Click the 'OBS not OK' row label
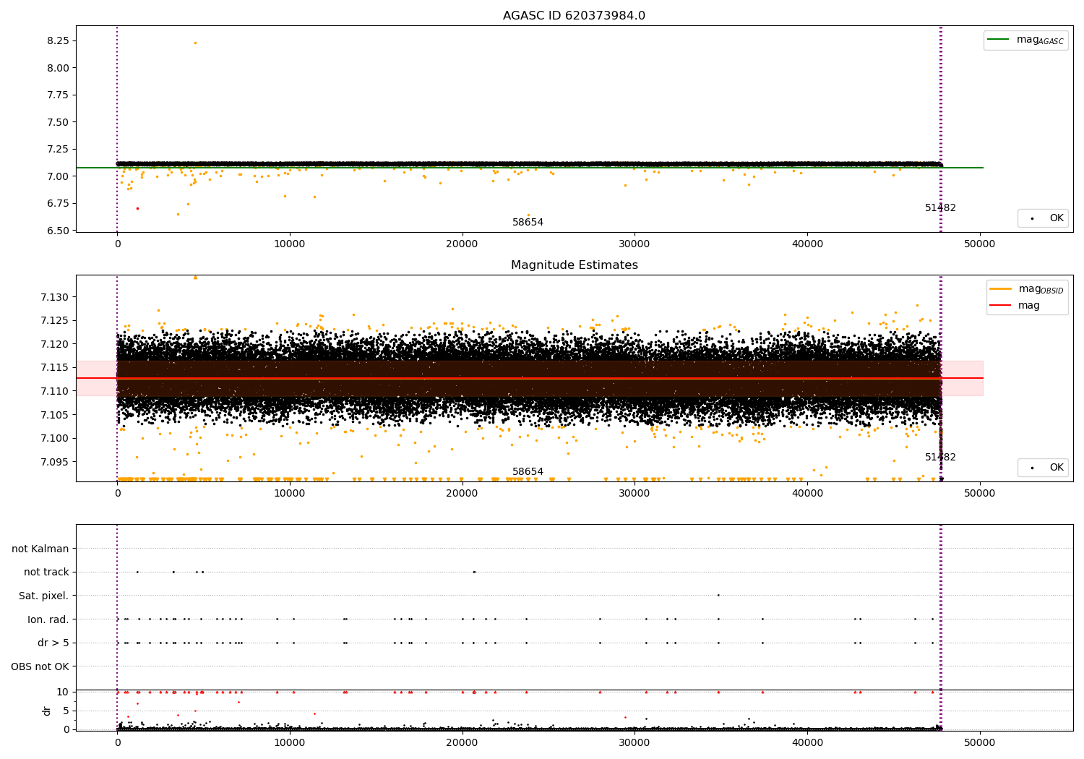1084x759 pixels. point(40,666)
